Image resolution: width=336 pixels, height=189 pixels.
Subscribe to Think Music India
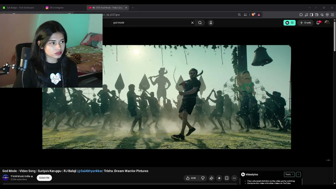click(44, 178)
